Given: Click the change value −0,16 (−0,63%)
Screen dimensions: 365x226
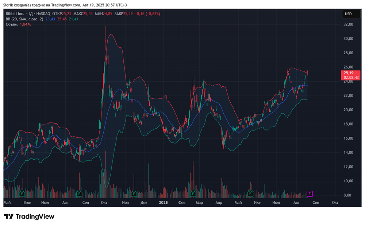Looking at the screenshot, I should [x=147, y=14].
